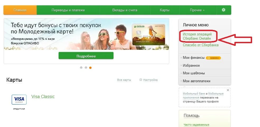The height and width of the screenshot is (127, 260).
Task: Open the Настройка link for cards
Action: [x=150, y=80]
